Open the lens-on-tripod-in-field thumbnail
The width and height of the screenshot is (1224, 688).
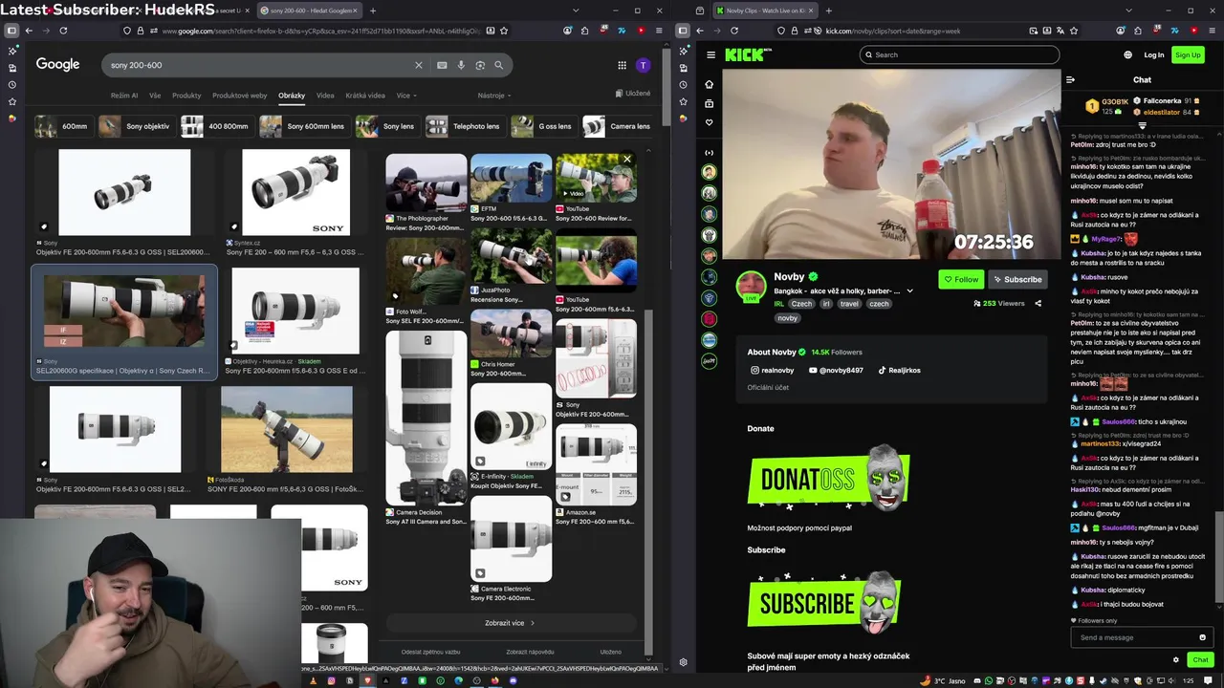pyautogui.click(x=287, y=429)
